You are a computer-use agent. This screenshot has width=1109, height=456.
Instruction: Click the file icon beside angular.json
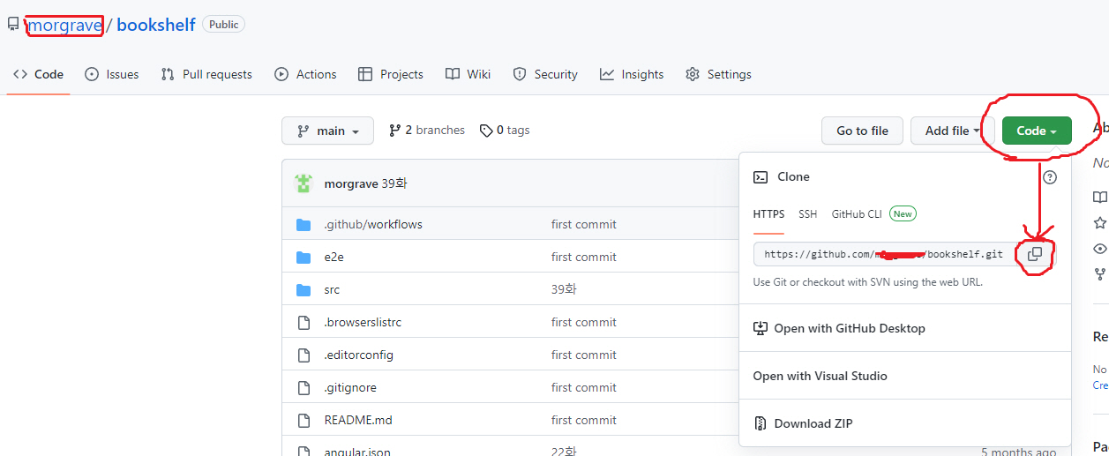pyautogui.click(x=303, y=452)
